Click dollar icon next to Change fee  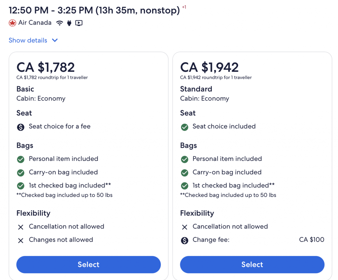185,240
